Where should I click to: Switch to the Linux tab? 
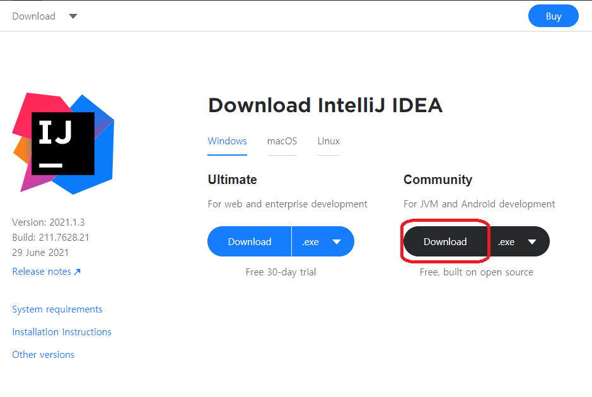[x=328, y=141]
